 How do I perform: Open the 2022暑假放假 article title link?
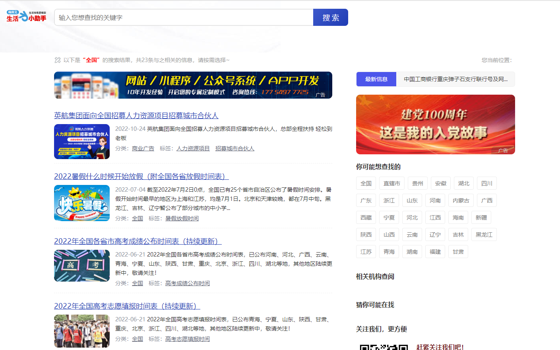point(141,176)
